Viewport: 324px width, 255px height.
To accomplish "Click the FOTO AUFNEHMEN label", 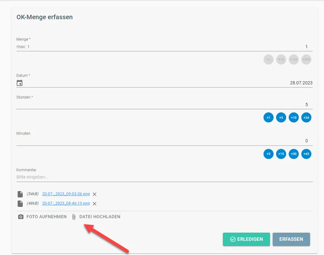I will pyautogui.click(x=47, y=217).
